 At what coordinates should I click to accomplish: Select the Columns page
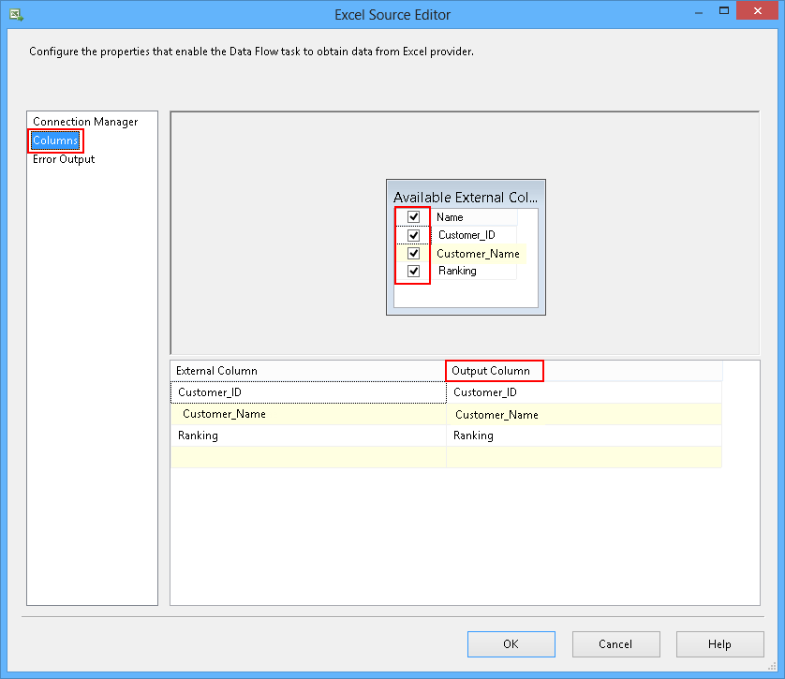55,140
